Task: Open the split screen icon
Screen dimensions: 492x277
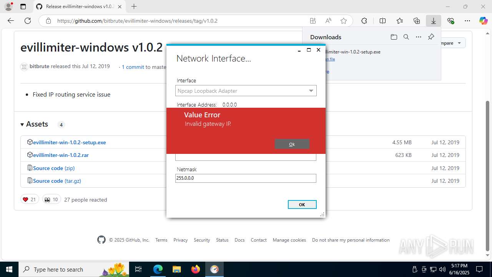Action: pyautogui.click(x=382, y=21)
